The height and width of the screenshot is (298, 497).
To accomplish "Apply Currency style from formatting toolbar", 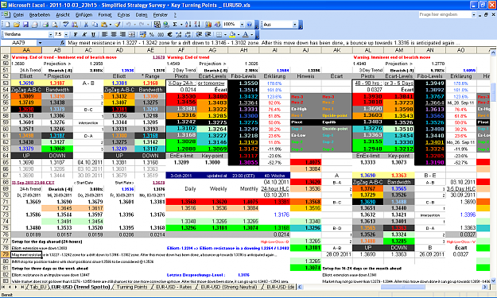I will point(143,34).
